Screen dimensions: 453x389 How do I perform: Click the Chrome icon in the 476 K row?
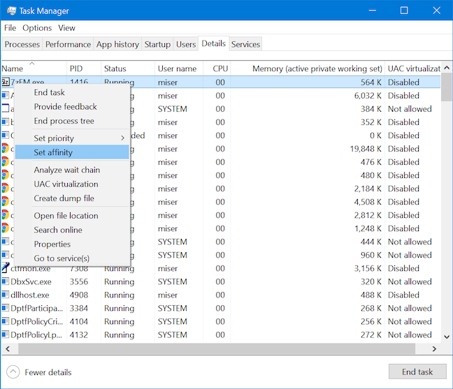click(5, 162)
